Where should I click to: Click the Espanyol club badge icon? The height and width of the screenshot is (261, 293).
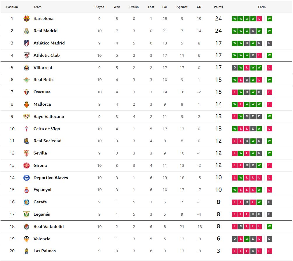coord(27,190)
